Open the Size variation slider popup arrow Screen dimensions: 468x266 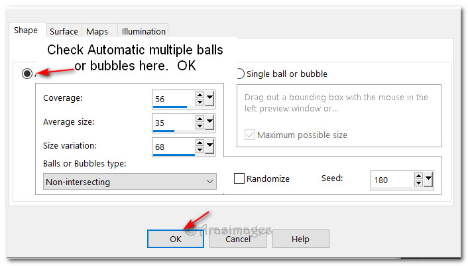(x=209, y=147)
